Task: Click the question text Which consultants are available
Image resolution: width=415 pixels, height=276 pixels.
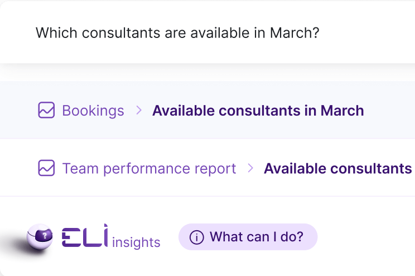Action: pyautogui.click(x=177, y=33)
